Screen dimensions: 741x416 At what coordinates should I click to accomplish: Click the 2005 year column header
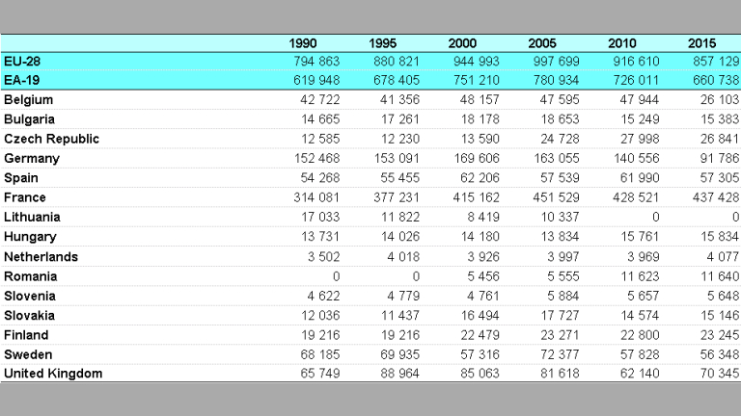pyautogui.click(x=541, y=43)
